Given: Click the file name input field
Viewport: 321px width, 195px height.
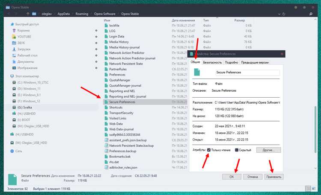Looking at the screenshot, I should tap(248, 73).
